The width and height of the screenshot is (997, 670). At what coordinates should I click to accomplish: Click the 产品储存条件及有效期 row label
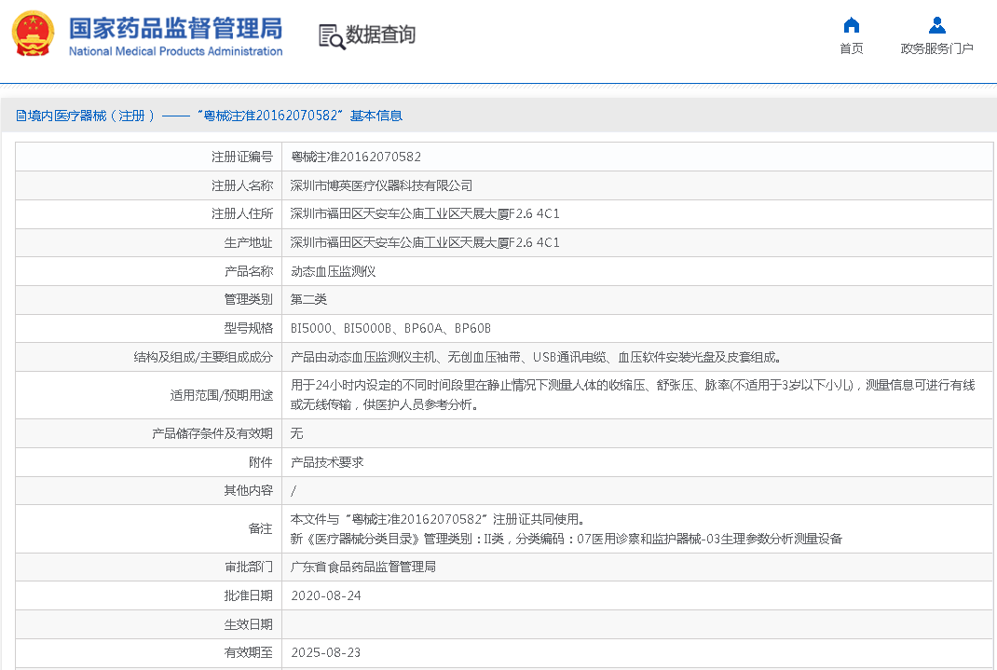tap(212, 433)
